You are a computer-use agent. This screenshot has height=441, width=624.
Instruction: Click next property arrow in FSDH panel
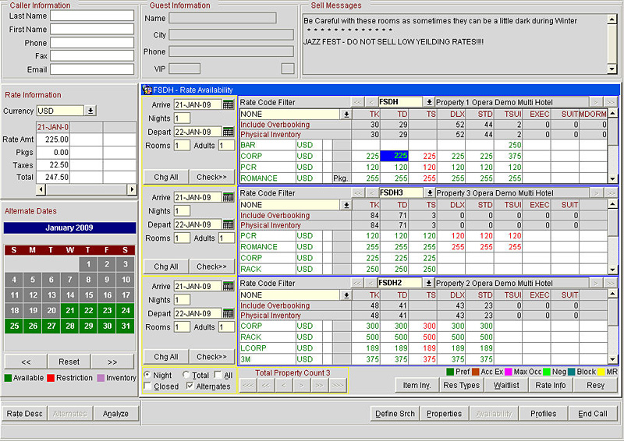(595, 102)
